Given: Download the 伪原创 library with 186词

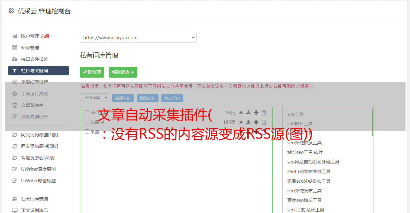Looking at the screenshot, I should (x=249, y=122).
